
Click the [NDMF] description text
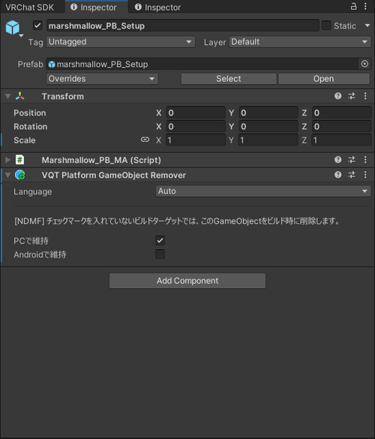coord(177,221)
